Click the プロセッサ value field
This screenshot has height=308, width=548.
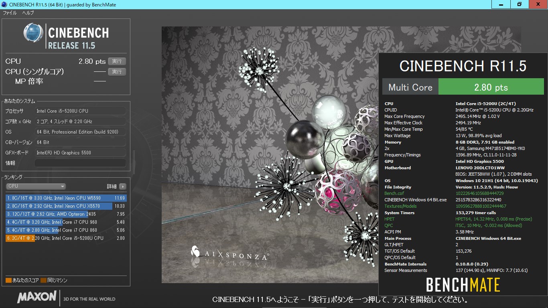(x=80, y=111)
